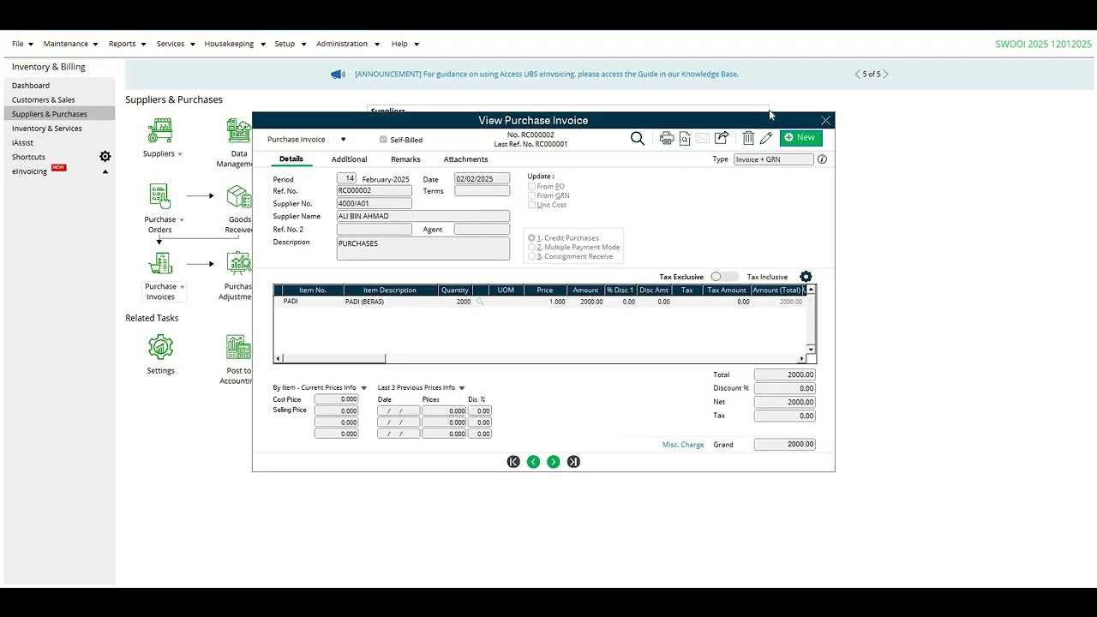Screen dimensions: 1097x617
Task: Expand the Suppliers arrow under icon
Action: click(x=180, y=154)
